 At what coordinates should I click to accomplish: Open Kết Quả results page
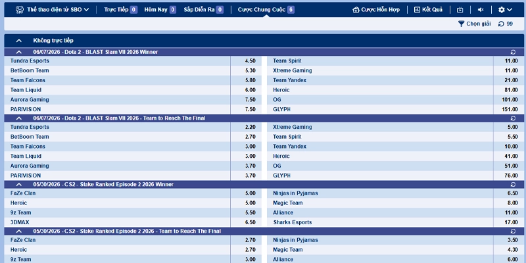pos(428,10)
